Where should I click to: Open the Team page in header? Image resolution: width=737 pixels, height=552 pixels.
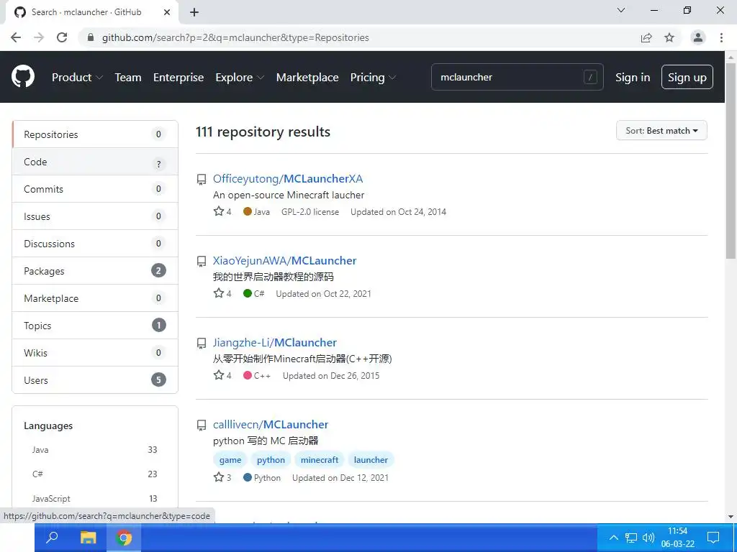pos(128,78)
